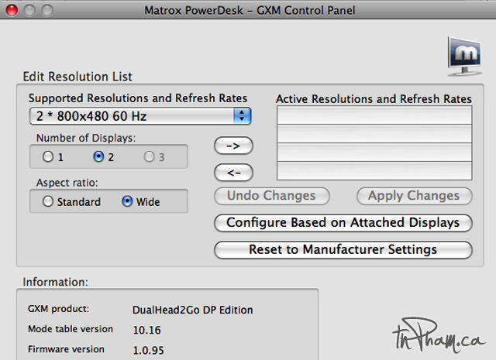
Task: Click the Number of Displays label
Action: 86,138
